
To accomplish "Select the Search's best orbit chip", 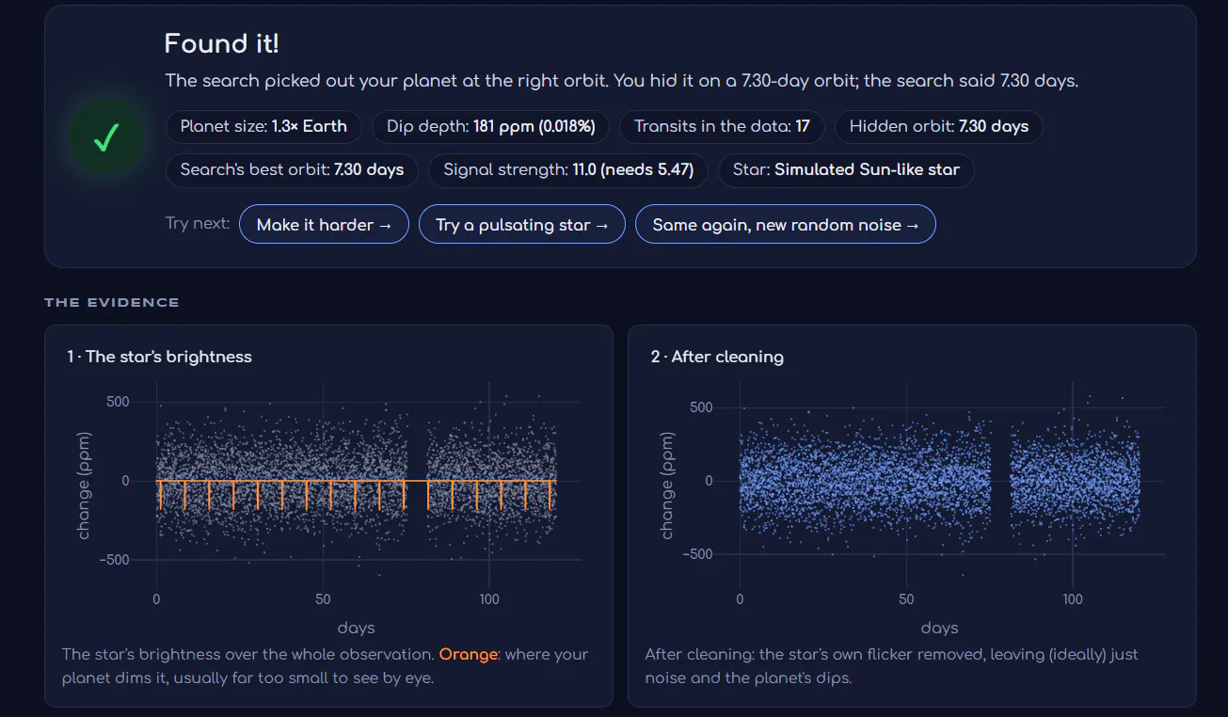I will [x=293, y=170].
